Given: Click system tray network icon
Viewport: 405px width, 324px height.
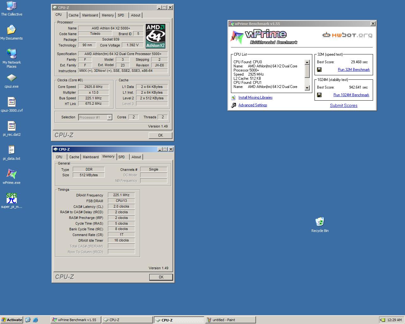Looking at the screenshot, I should (383, 320).
